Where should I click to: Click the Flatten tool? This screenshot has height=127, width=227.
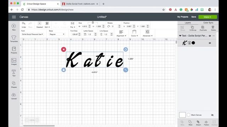(206, 122)
